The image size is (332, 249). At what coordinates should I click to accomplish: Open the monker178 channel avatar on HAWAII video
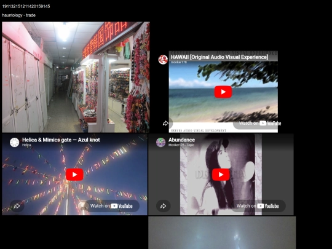click(163, 60)
